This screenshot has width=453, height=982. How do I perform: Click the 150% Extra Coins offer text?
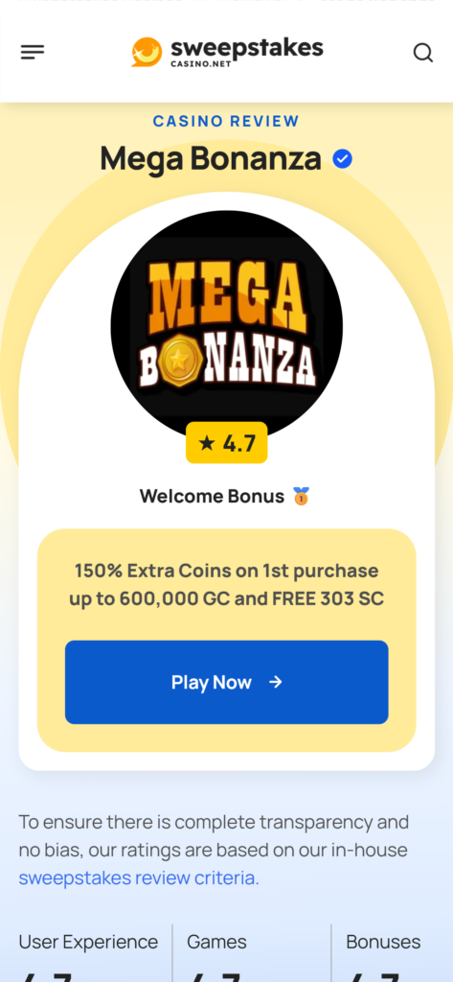click(x=226, y=585)
